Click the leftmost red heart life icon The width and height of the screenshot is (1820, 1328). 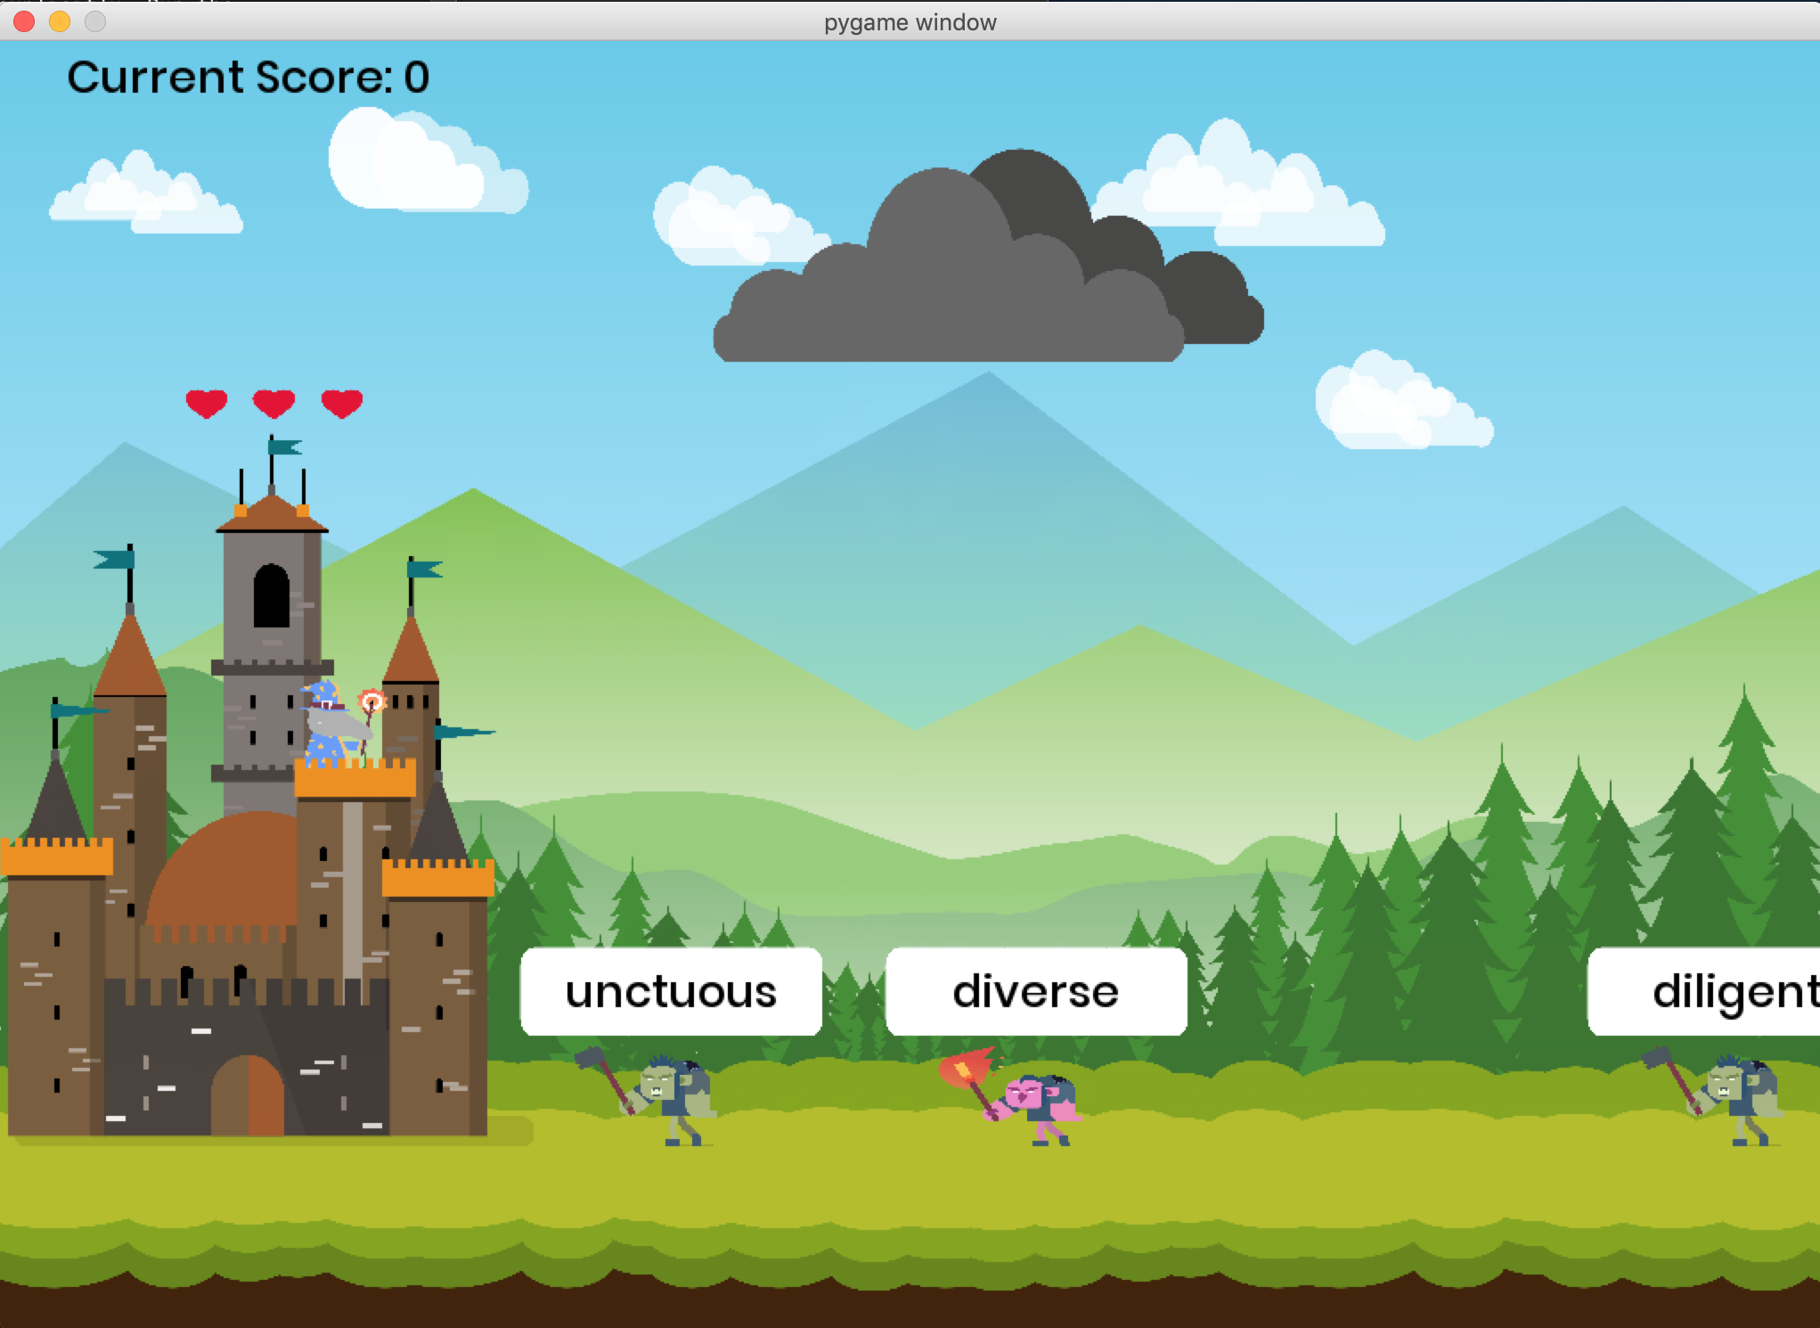(x=207, y=403)
